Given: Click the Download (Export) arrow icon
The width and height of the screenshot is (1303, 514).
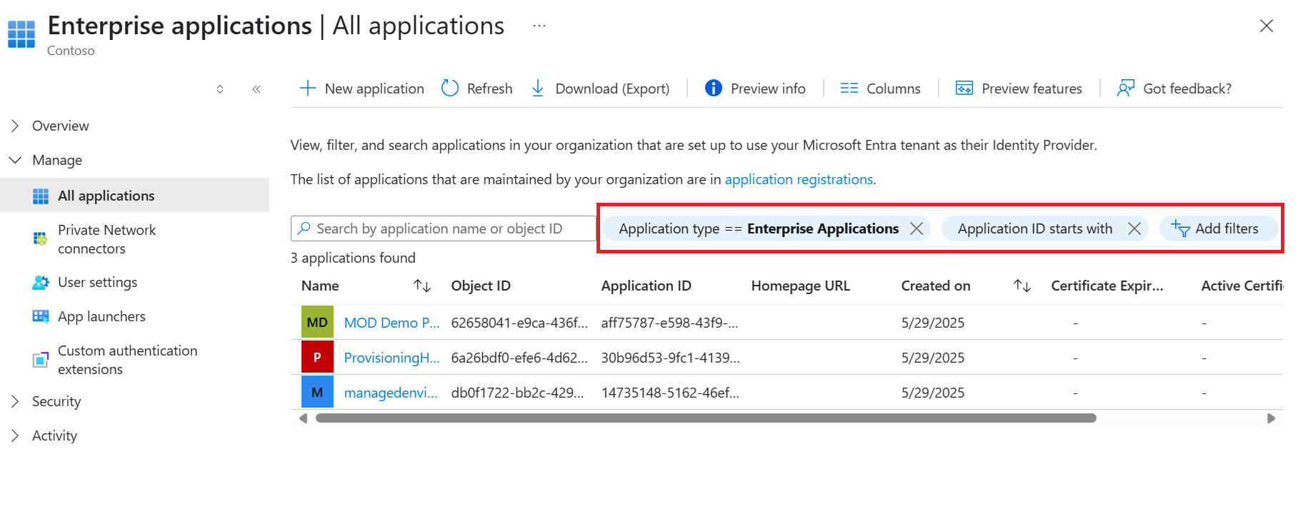Looking at the screenshot, I should [x=538, y=88].
